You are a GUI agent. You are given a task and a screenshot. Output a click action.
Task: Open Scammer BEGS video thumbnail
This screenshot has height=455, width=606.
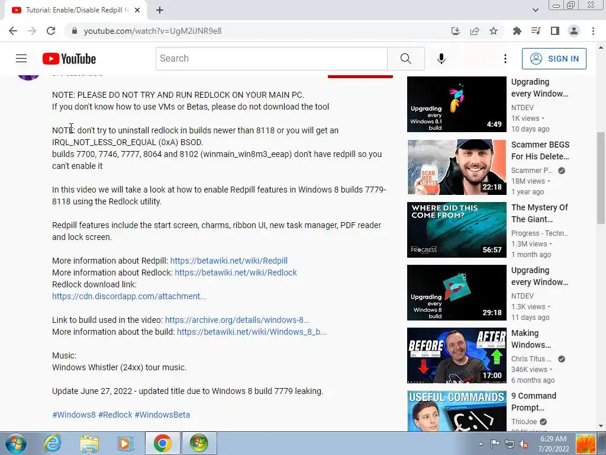(x=456, y=167)
